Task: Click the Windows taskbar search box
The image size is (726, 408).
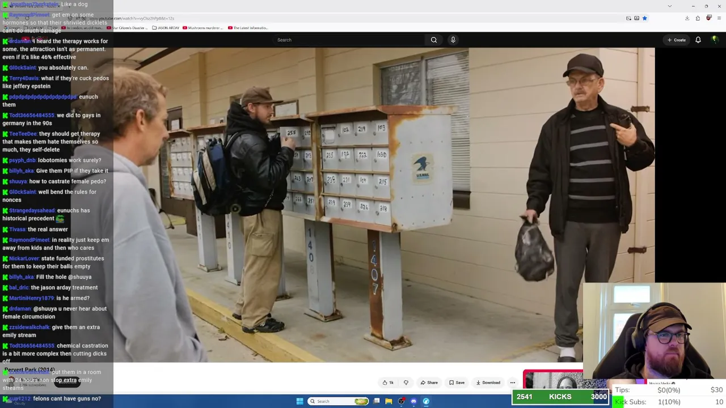Action: (339, 401)
